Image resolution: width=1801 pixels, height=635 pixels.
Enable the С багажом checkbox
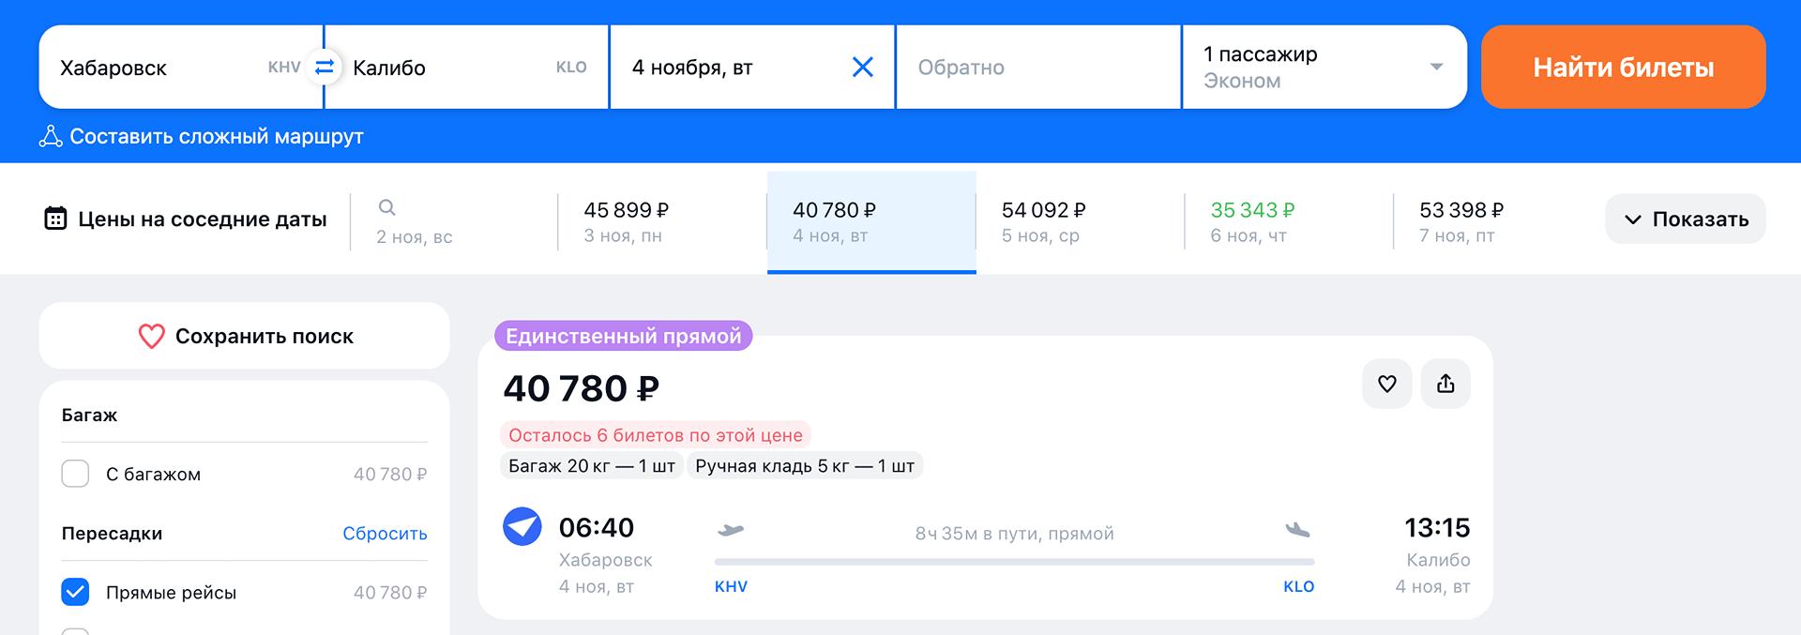(75, 474)
